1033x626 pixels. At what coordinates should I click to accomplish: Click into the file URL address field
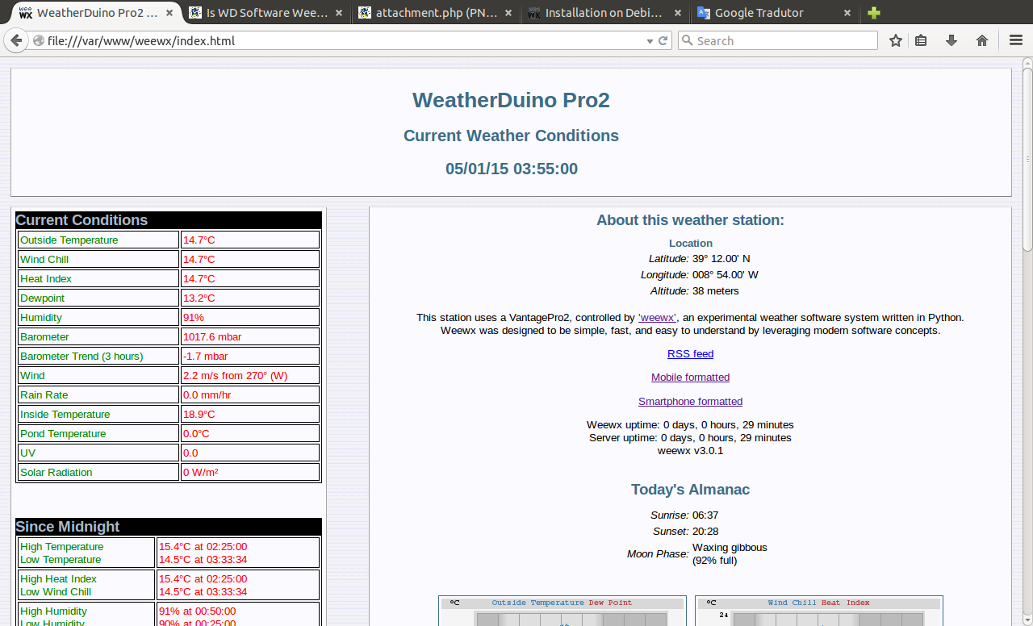tap(339, 40)
